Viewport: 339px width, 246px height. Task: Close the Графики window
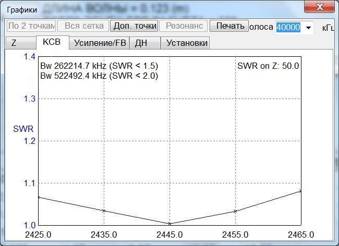(x=320, y=7)
